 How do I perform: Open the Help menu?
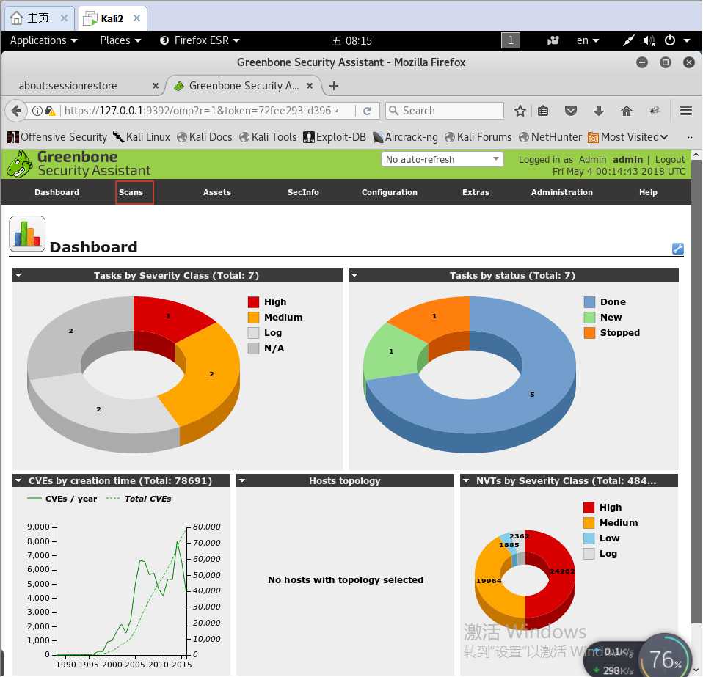(x=648, y=192)
